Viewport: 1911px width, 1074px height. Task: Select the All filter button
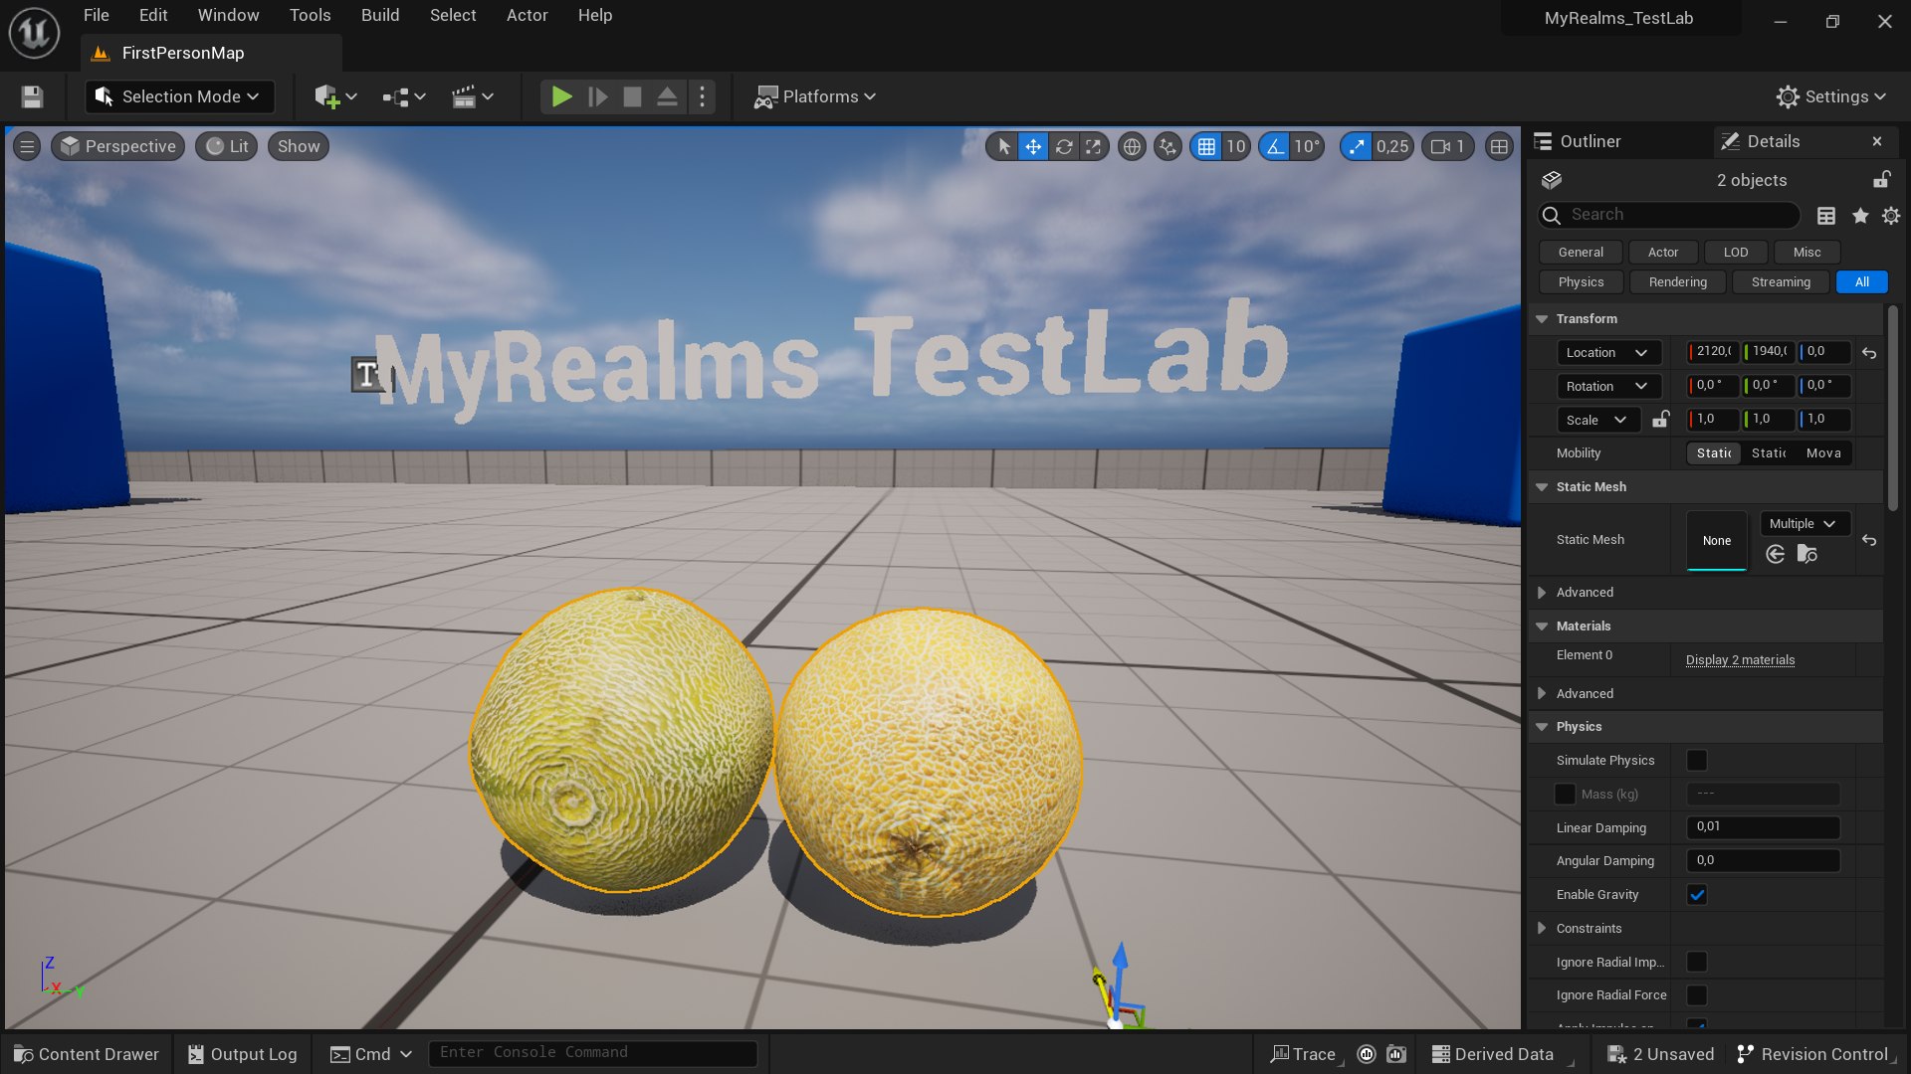tap(1861, 282)
